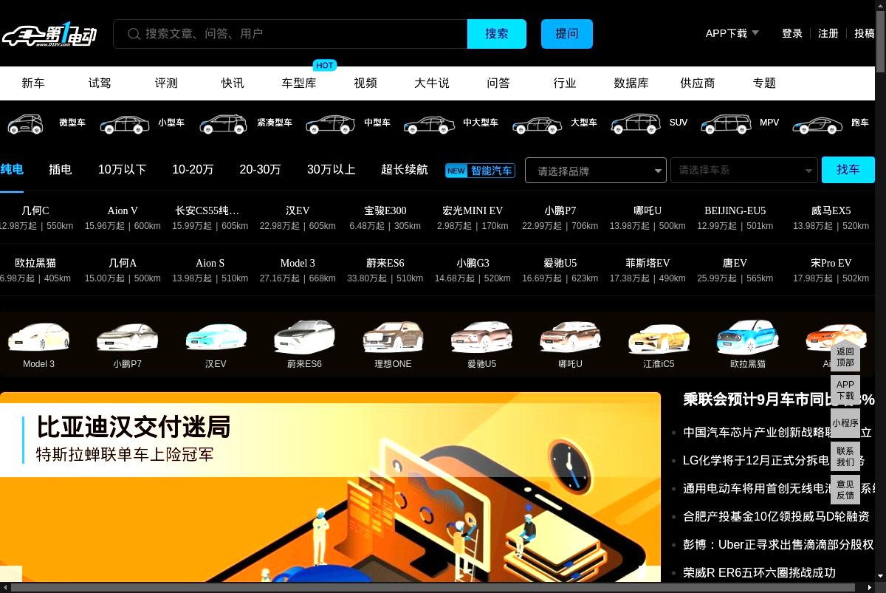Click the 搜索 search button

[497, 34]
